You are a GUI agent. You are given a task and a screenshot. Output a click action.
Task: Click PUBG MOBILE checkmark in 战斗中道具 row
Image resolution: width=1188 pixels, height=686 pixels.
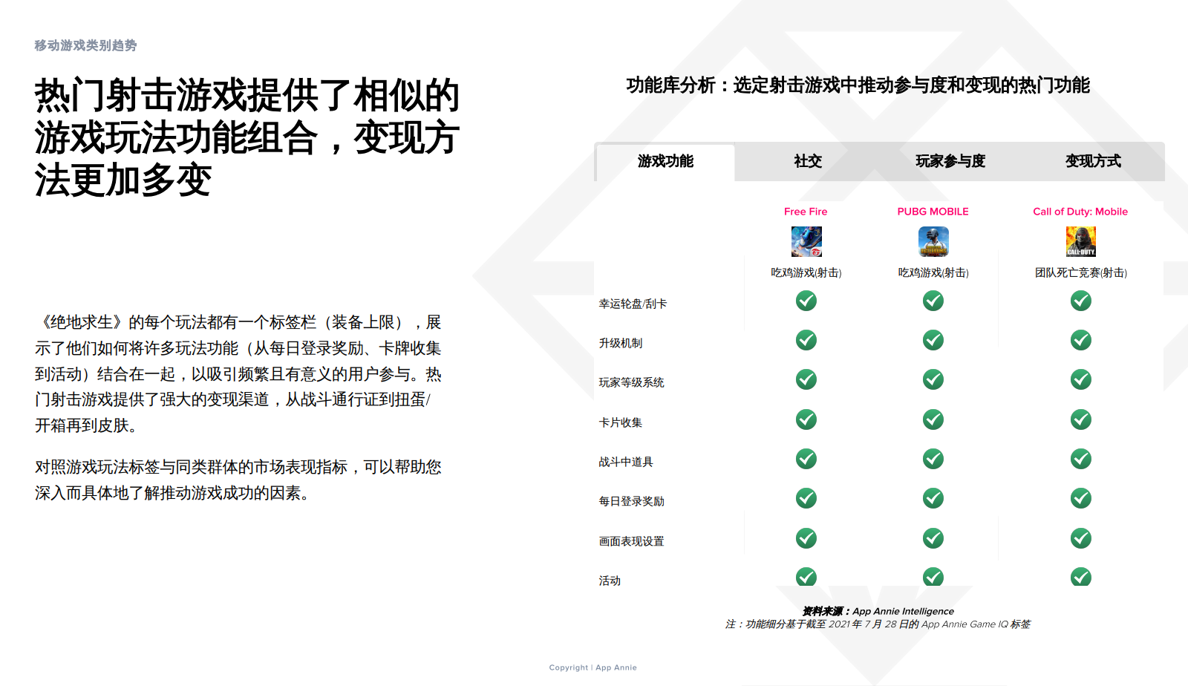933,459
